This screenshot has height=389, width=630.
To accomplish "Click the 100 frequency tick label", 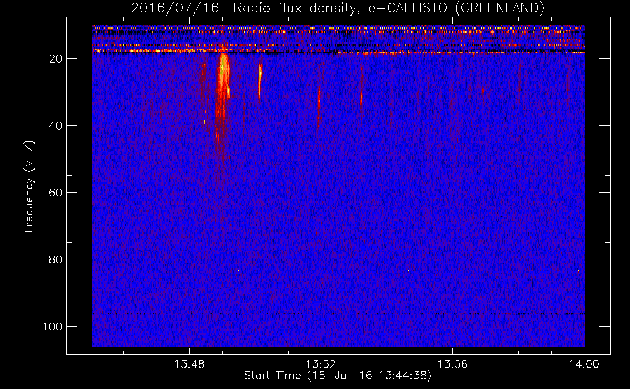I will (53, 326).
